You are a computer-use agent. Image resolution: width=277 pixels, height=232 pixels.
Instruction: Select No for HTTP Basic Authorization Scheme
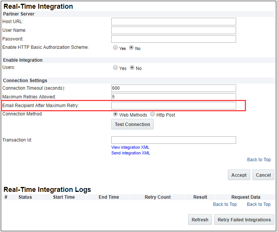132,48
